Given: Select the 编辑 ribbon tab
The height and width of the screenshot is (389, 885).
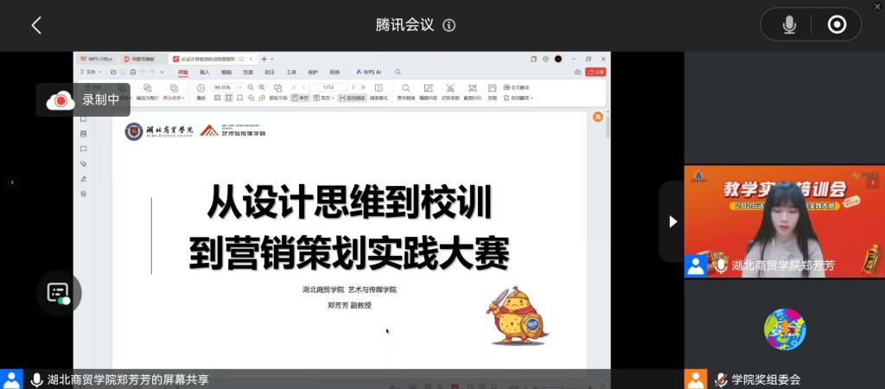Looking at the screenshot, I should (x=226, y=73).
